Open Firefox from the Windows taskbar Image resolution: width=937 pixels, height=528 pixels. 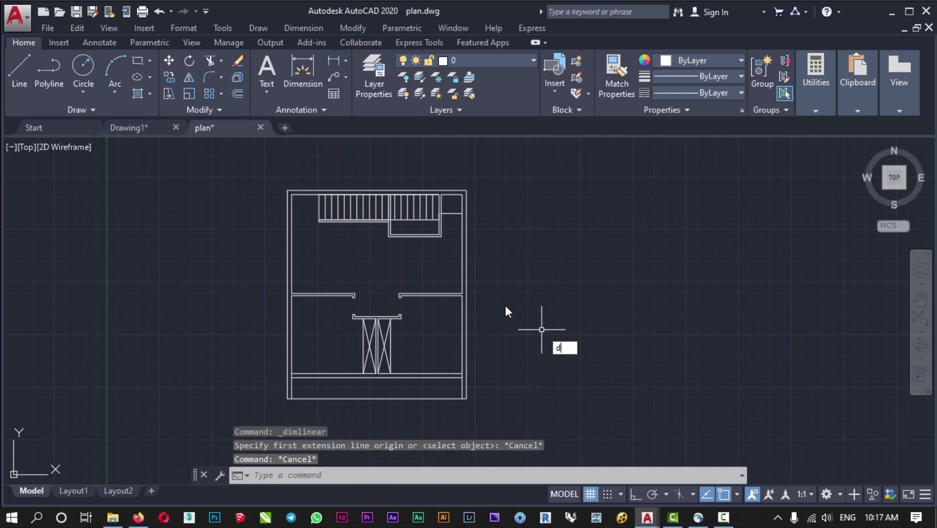pos(138,517)
